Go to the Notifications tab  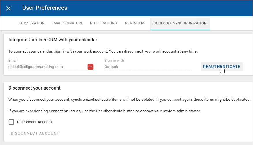coord(103,23)
